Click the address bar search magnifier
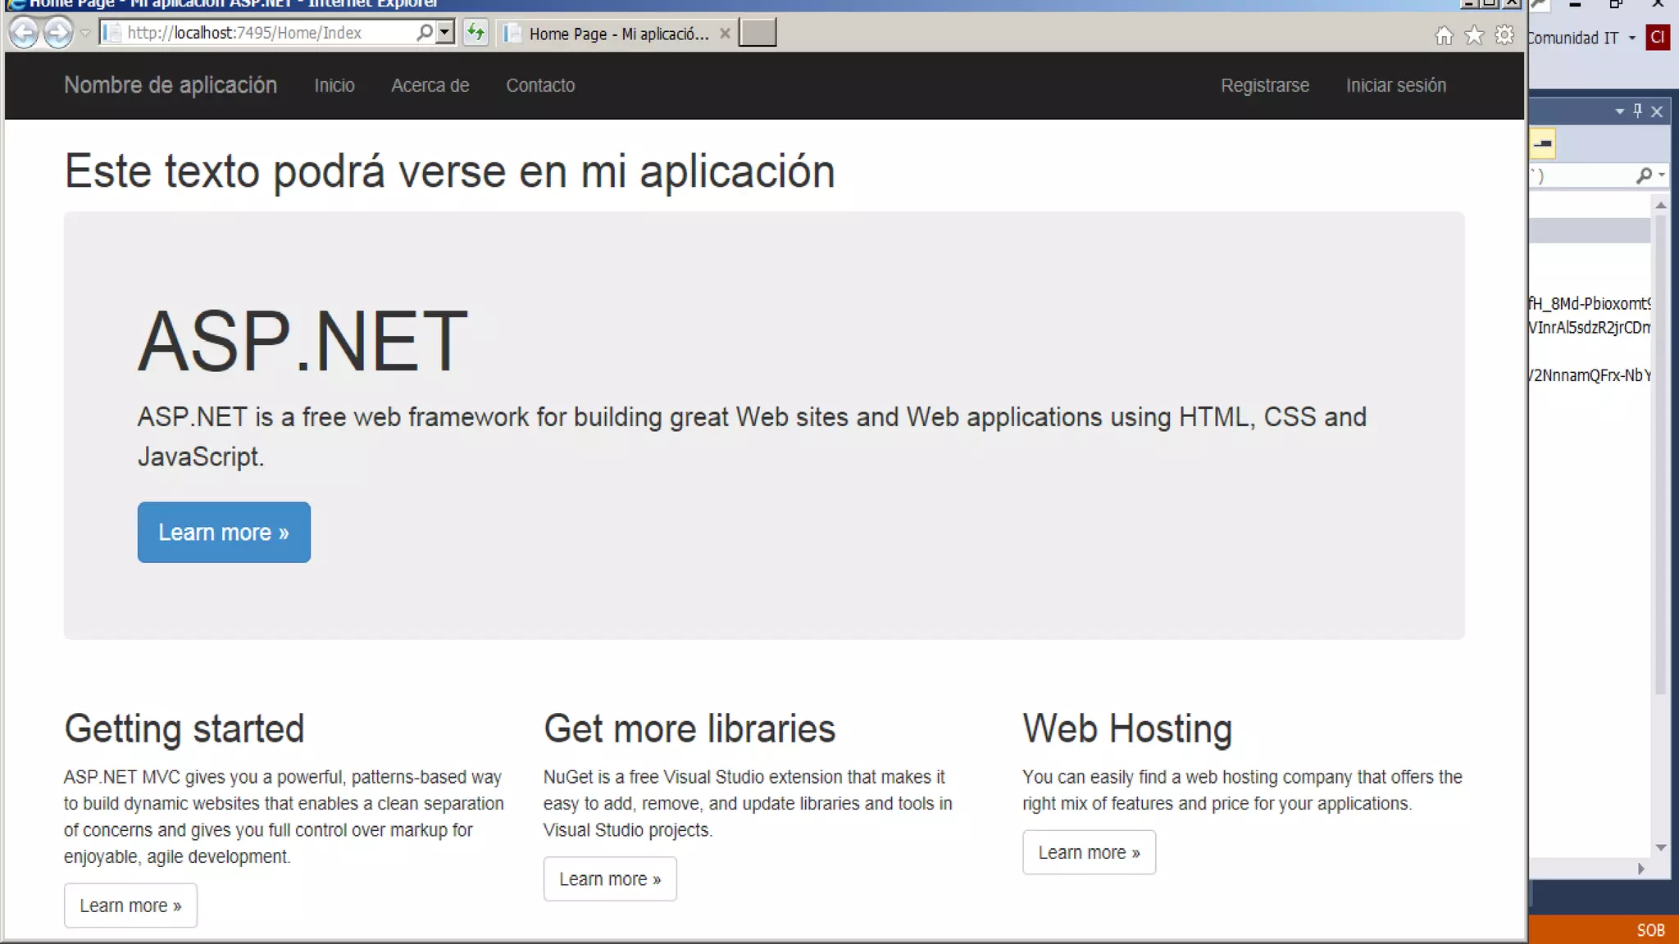 (x=424, y=33)
